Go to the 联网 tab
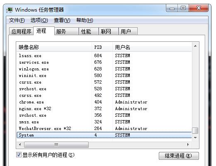Screen dimensions: 216x166 [109, 31]
